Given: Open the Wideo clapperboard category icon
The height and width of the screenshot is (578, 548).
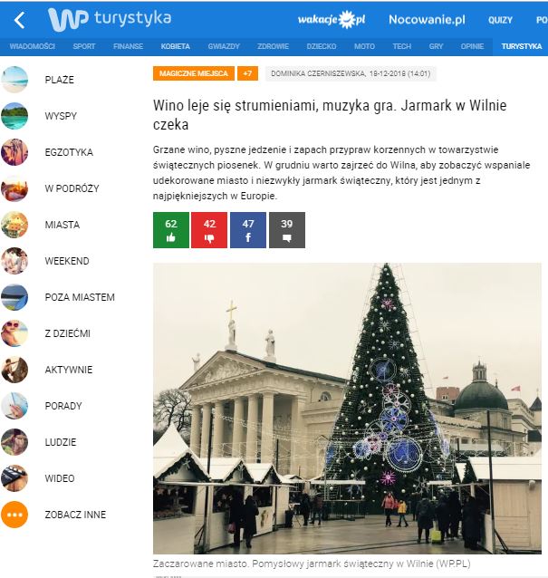Looking at the screenshot, I should 14,478.
